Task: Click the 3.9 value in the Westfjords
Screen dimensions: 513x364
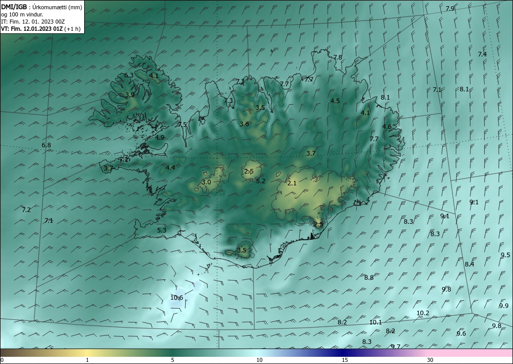Action: point(130,95)
